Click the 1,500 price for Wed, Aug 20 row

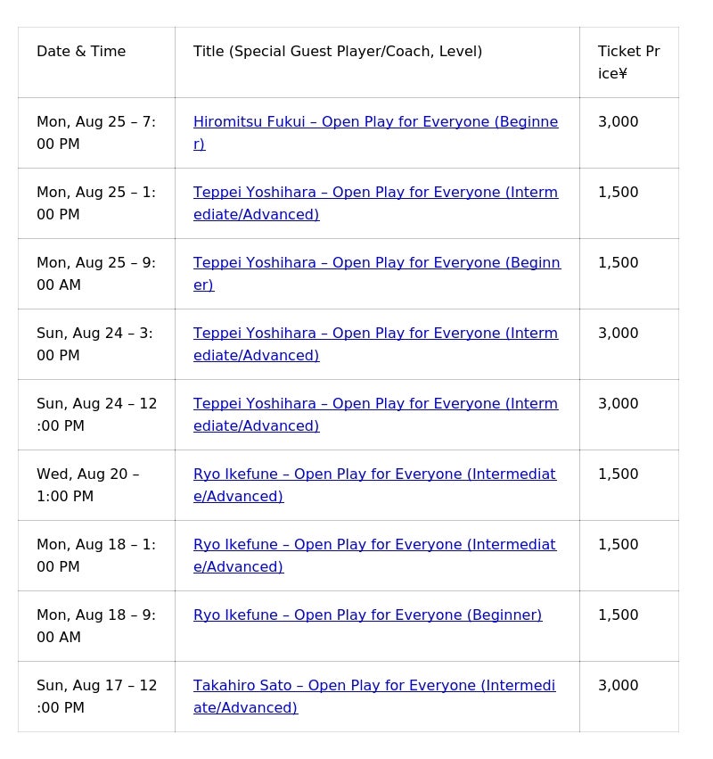coord(618,474)
